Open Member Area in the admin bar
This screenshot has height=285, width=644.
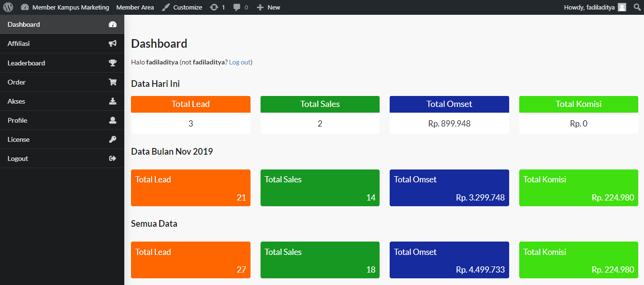pyautogui.click(x=135, y=7)
